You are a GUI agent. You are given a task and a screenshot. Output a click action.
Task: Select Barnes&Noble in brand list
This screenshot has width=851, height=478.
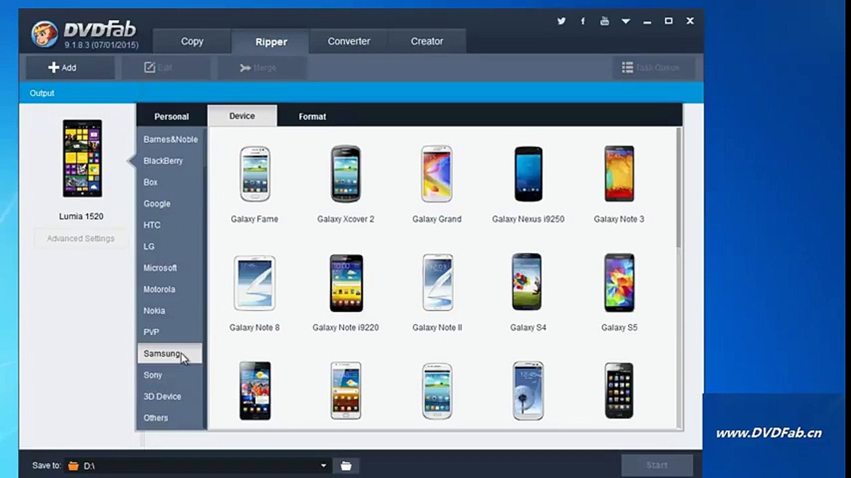pos(171,139)
